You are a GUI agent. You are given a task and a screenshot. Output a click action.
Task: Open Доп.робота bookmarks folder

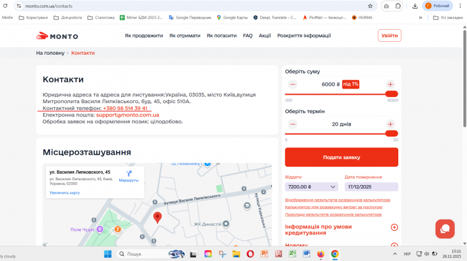(x=67, y=18)
